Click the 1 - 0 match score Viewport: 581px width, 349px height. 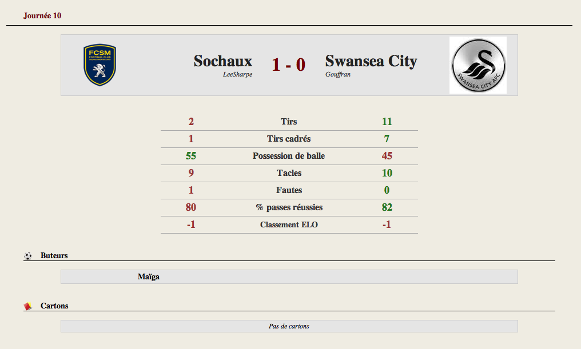coord(289,65)
